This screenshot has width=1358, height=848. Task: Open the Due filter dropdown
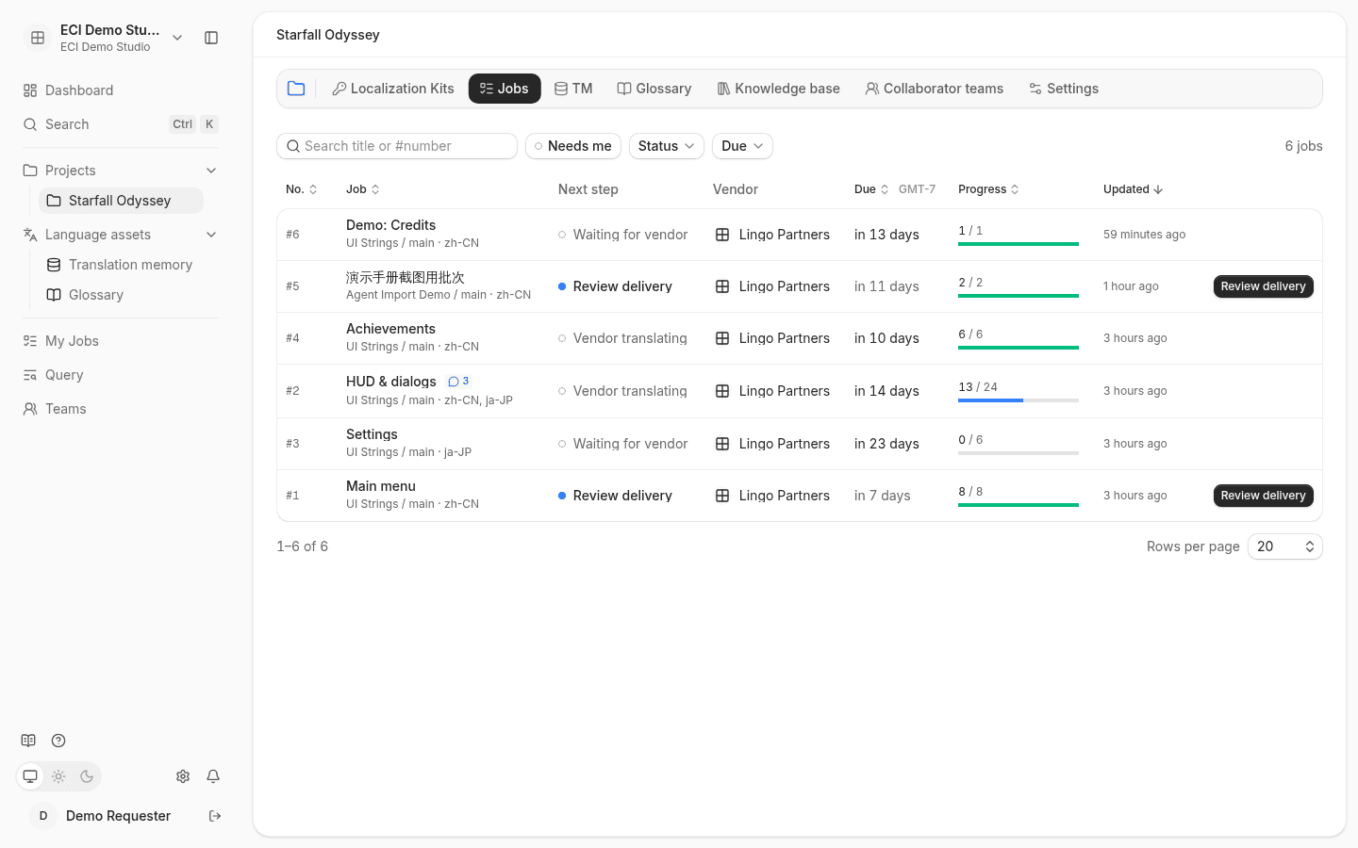742,146
